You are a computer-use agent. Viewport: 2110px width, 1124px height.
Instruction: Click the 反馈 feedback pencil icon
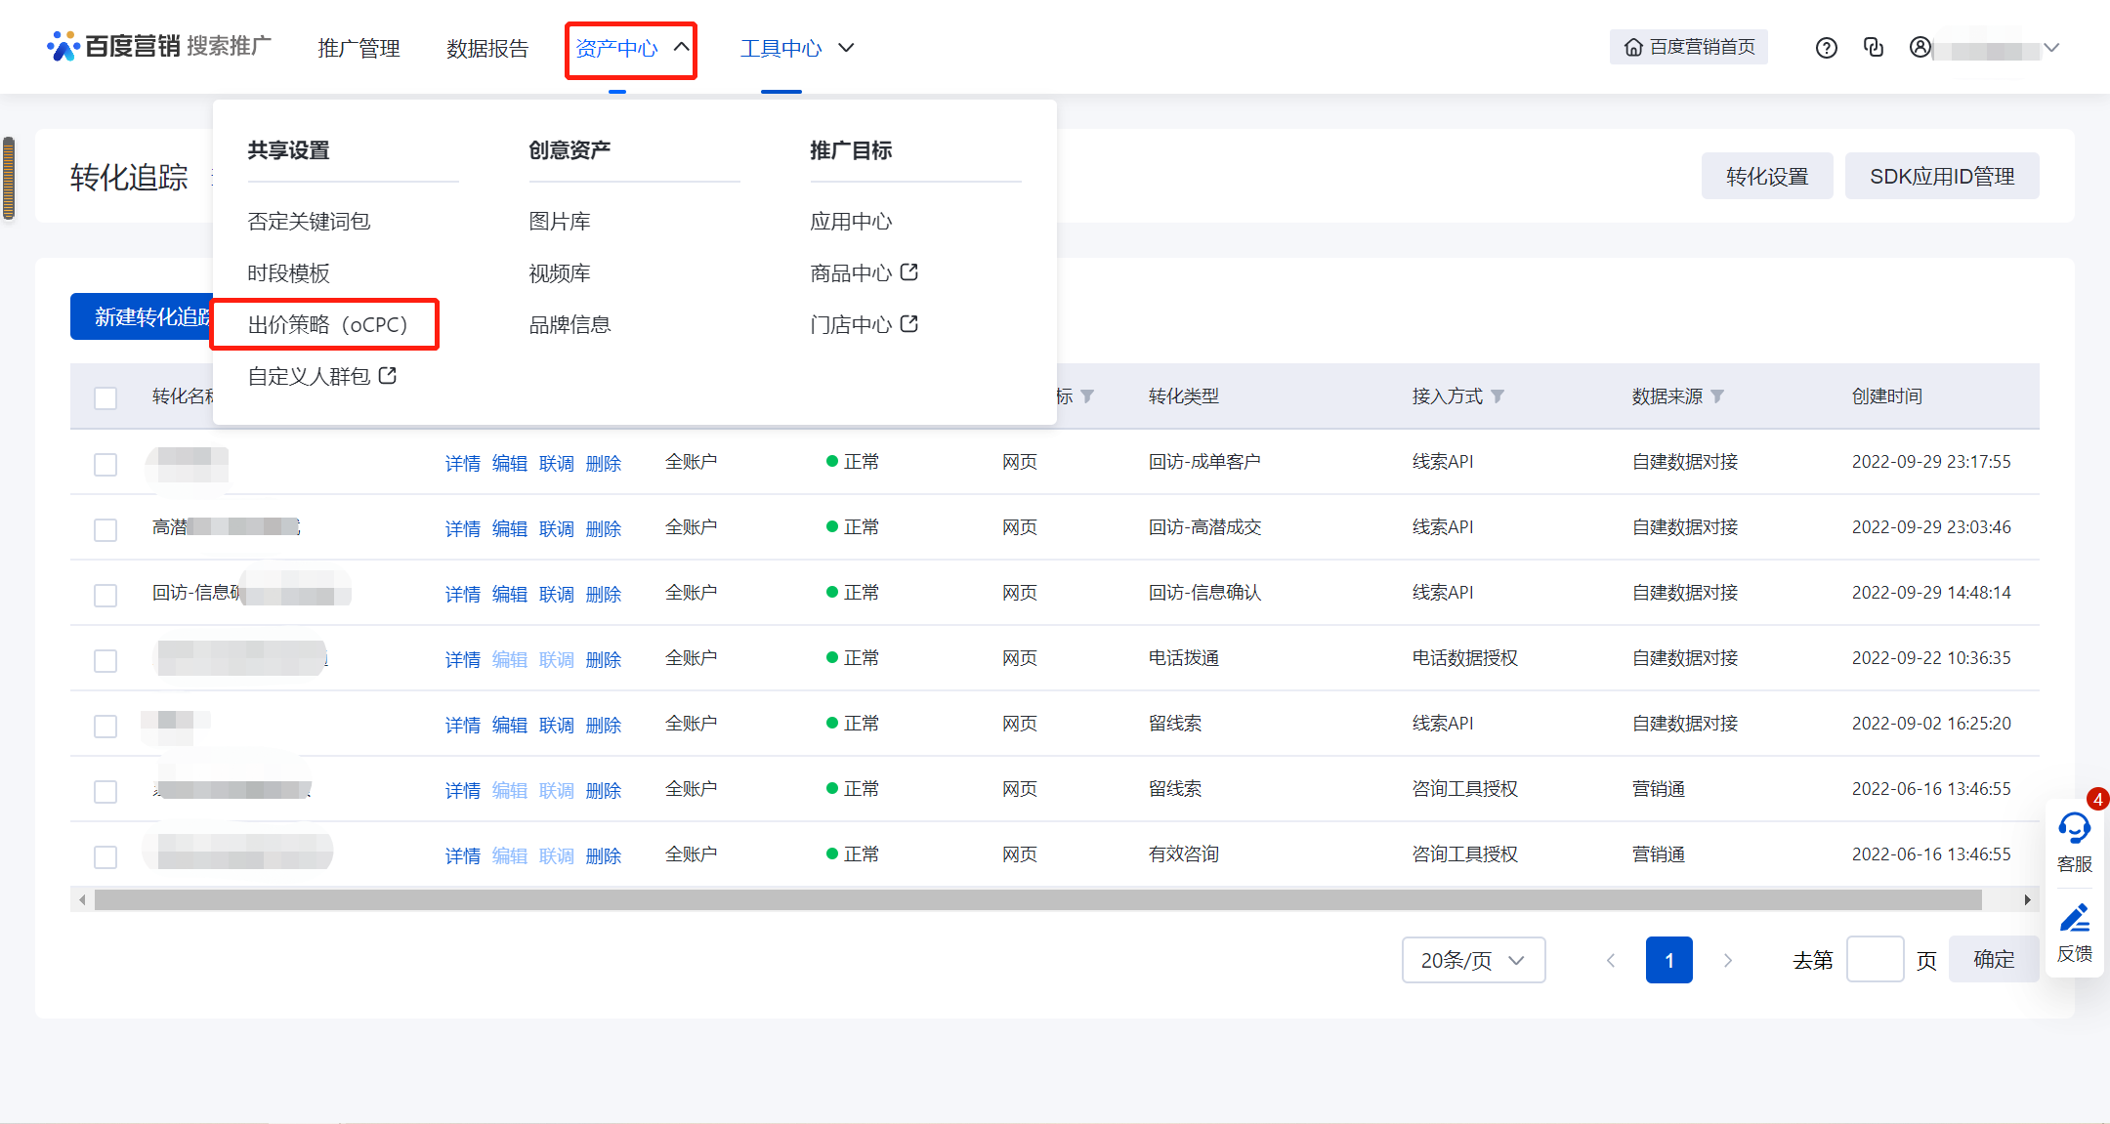click(2074, 919)
